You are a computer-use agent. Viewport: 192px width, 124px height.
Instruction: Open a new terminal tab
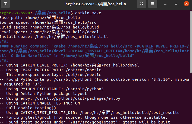click(x=6, y=4)
